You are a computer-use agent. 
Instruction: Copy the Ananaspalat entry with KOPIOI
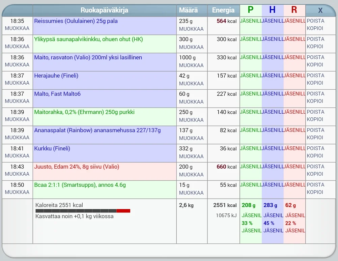(315, 138)
